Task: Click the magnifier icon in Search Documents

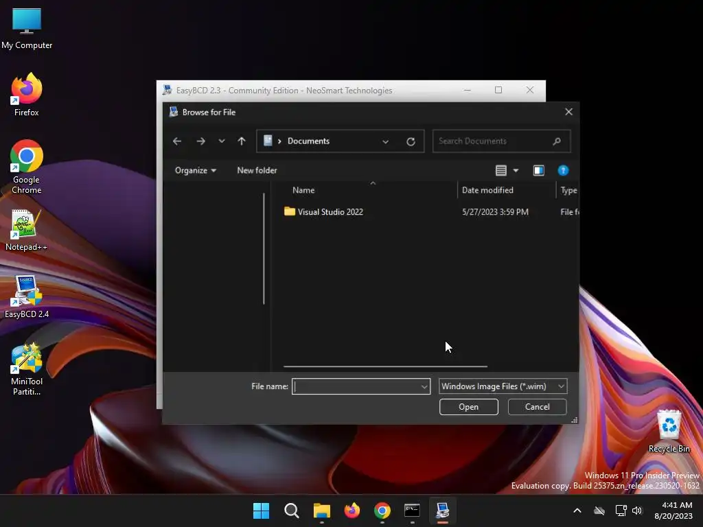Action: (x=557, y=141)
